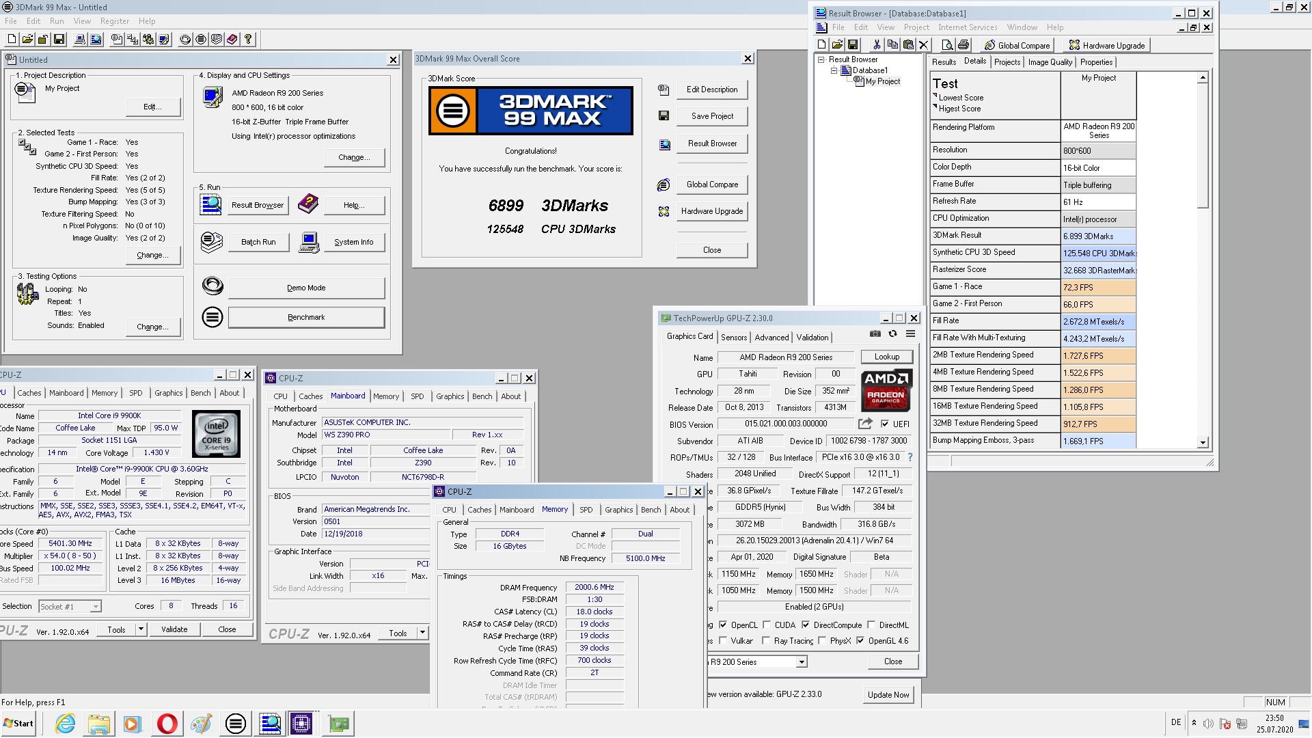Switch to the Bench tab in left CPU-Z window
1312x738 pixels.
200,393
